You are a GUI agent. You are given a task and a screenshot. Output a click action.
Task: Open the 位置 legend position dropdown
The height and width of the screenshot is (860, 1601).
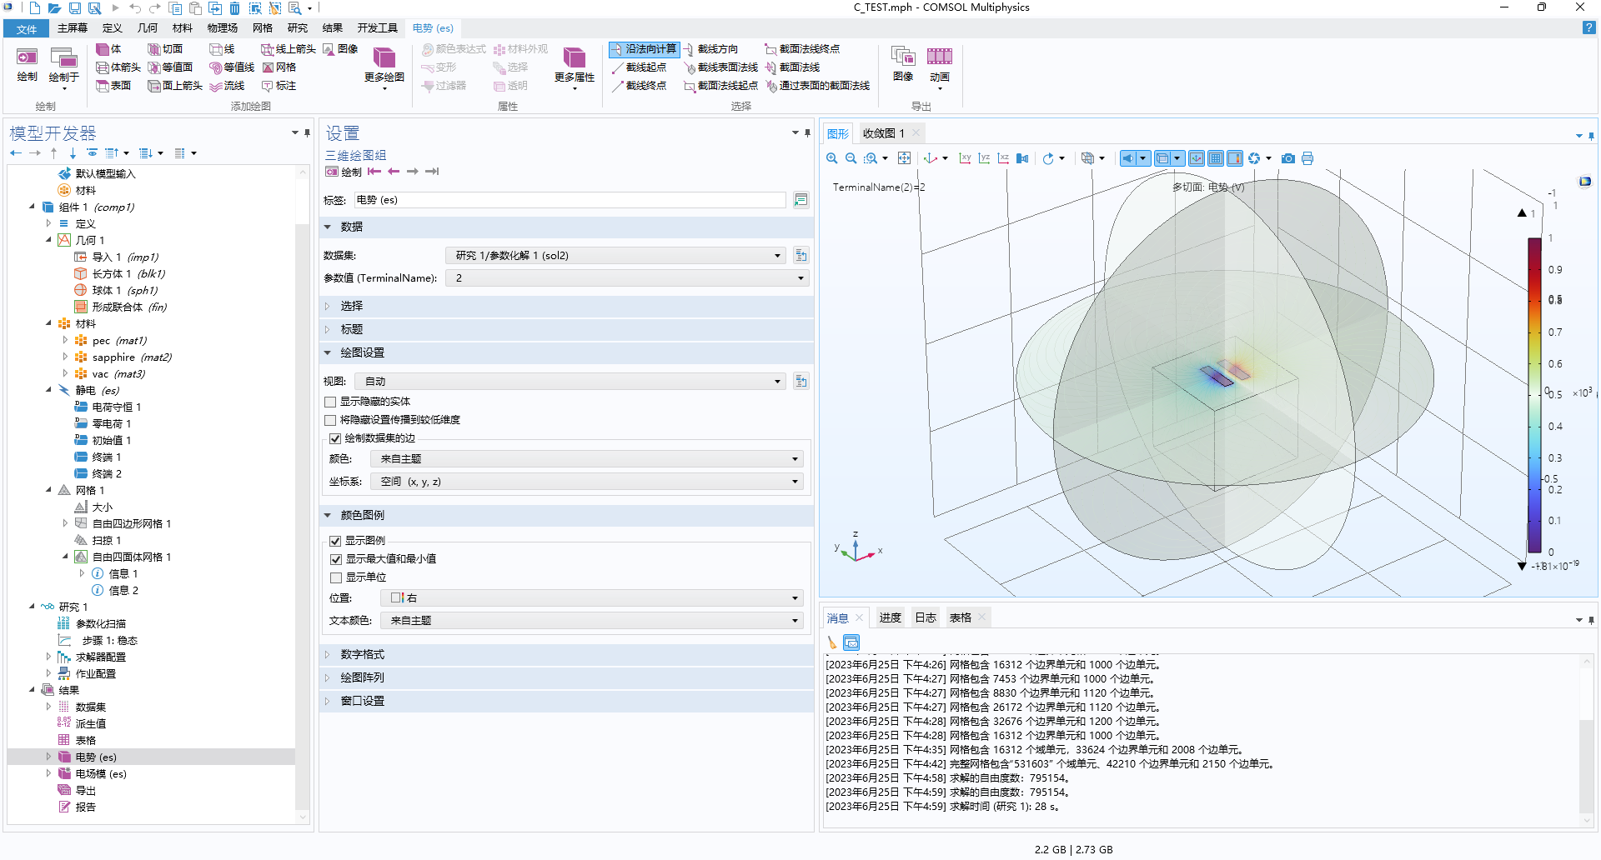point(592,598)
